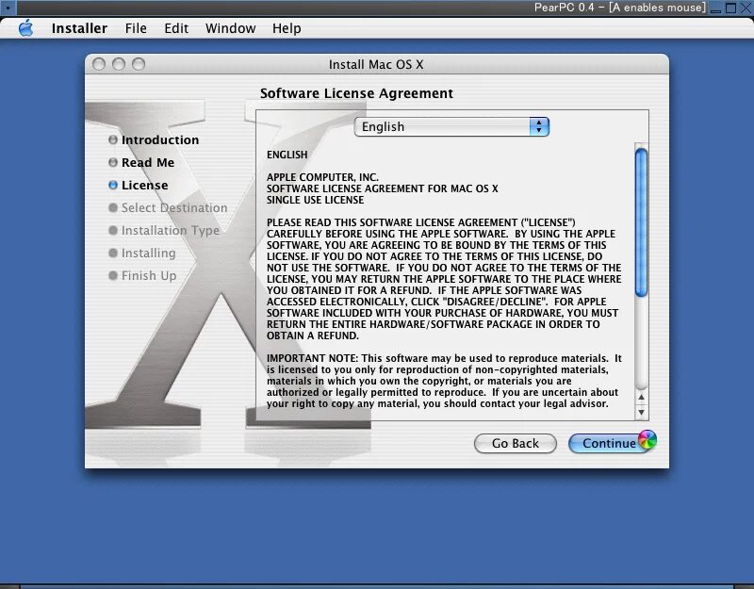Click the scroll down arrow
This screenshot has height=589, width=754.
pyautogui.click(x=641, y=413)
